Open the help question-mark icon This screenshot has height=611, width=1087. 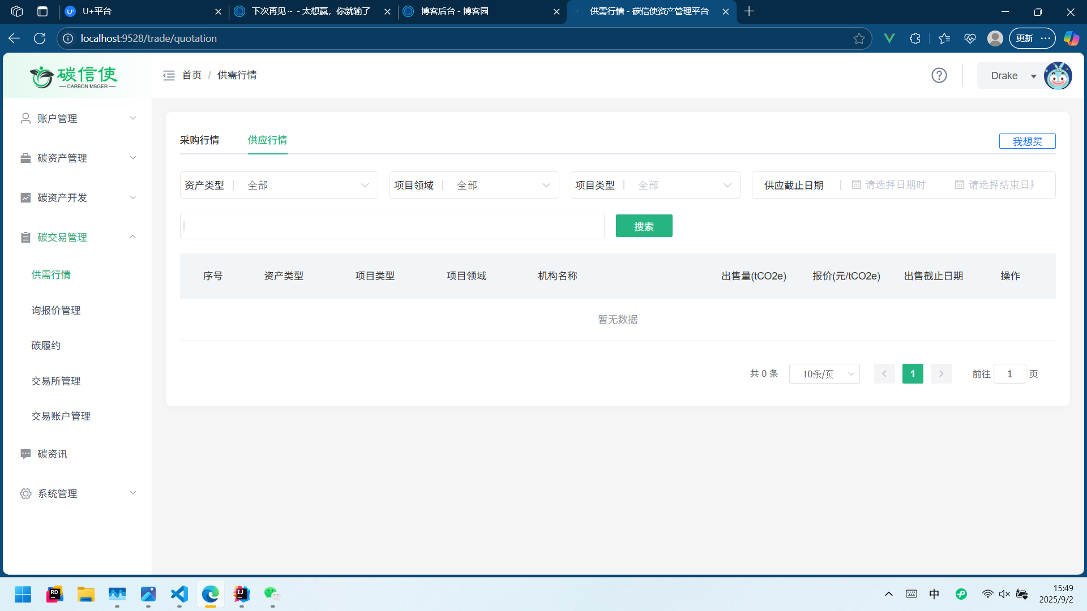(939, 75)
